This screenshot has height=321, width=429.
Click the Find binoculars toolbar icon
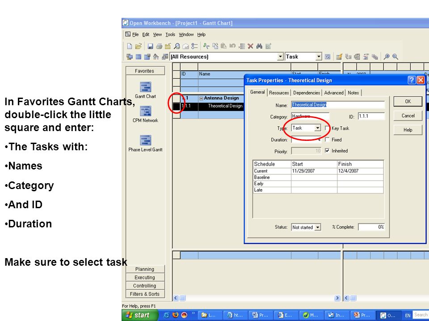259,46
